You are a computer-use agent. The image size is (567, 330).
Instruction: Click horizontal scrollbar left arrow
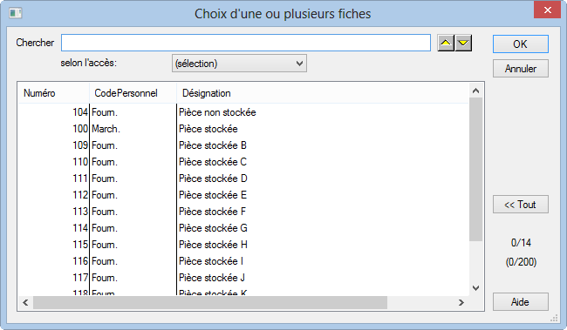coord(25,302)
